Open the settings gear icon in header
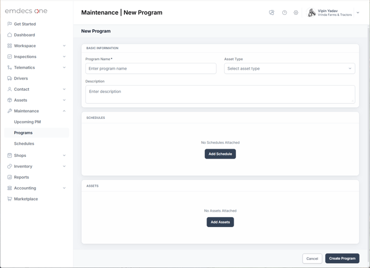370x268 pixels. click(295, 13)
